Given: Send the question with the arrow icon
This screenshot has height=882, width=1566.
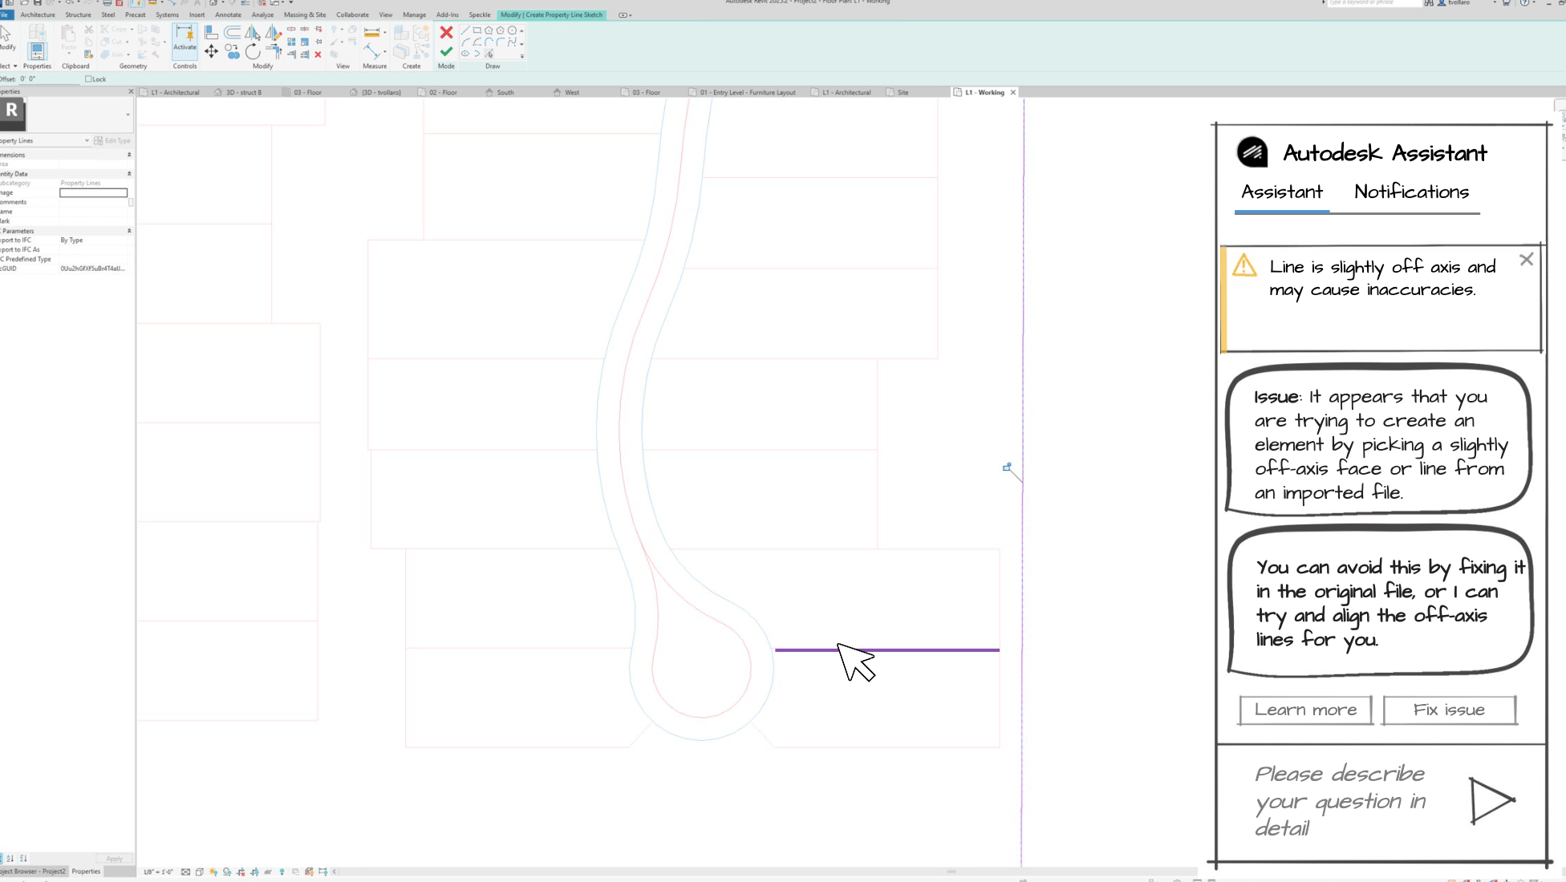Looking at the screenshot, I should coord(1492,799).
